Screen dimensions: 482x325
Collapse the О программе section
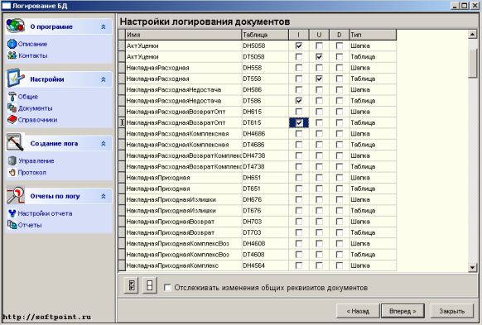click(104, 27)
